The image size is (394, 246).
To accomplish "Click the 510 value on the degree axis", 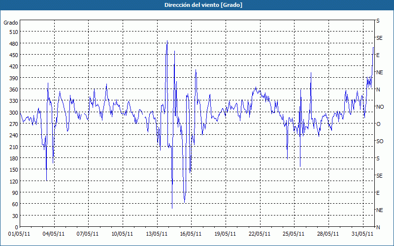I will [14, 32].
